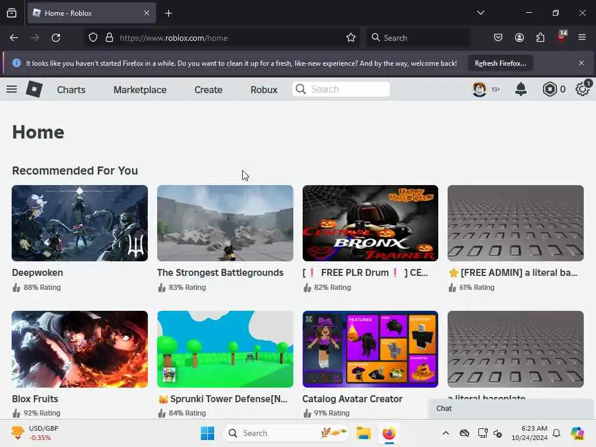Focus the Roblox search field
Viewport: 596px width, 447px height.
coord(341,89)
